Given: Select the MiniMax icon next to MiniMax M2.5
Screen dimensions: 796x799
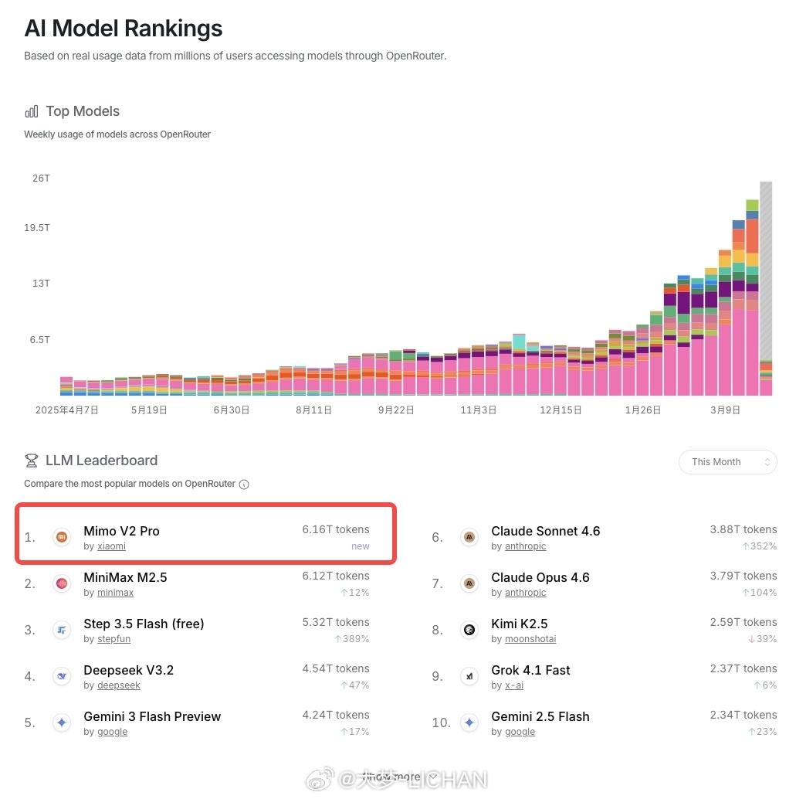Looking at the screenshot, I should pos(62,583).
